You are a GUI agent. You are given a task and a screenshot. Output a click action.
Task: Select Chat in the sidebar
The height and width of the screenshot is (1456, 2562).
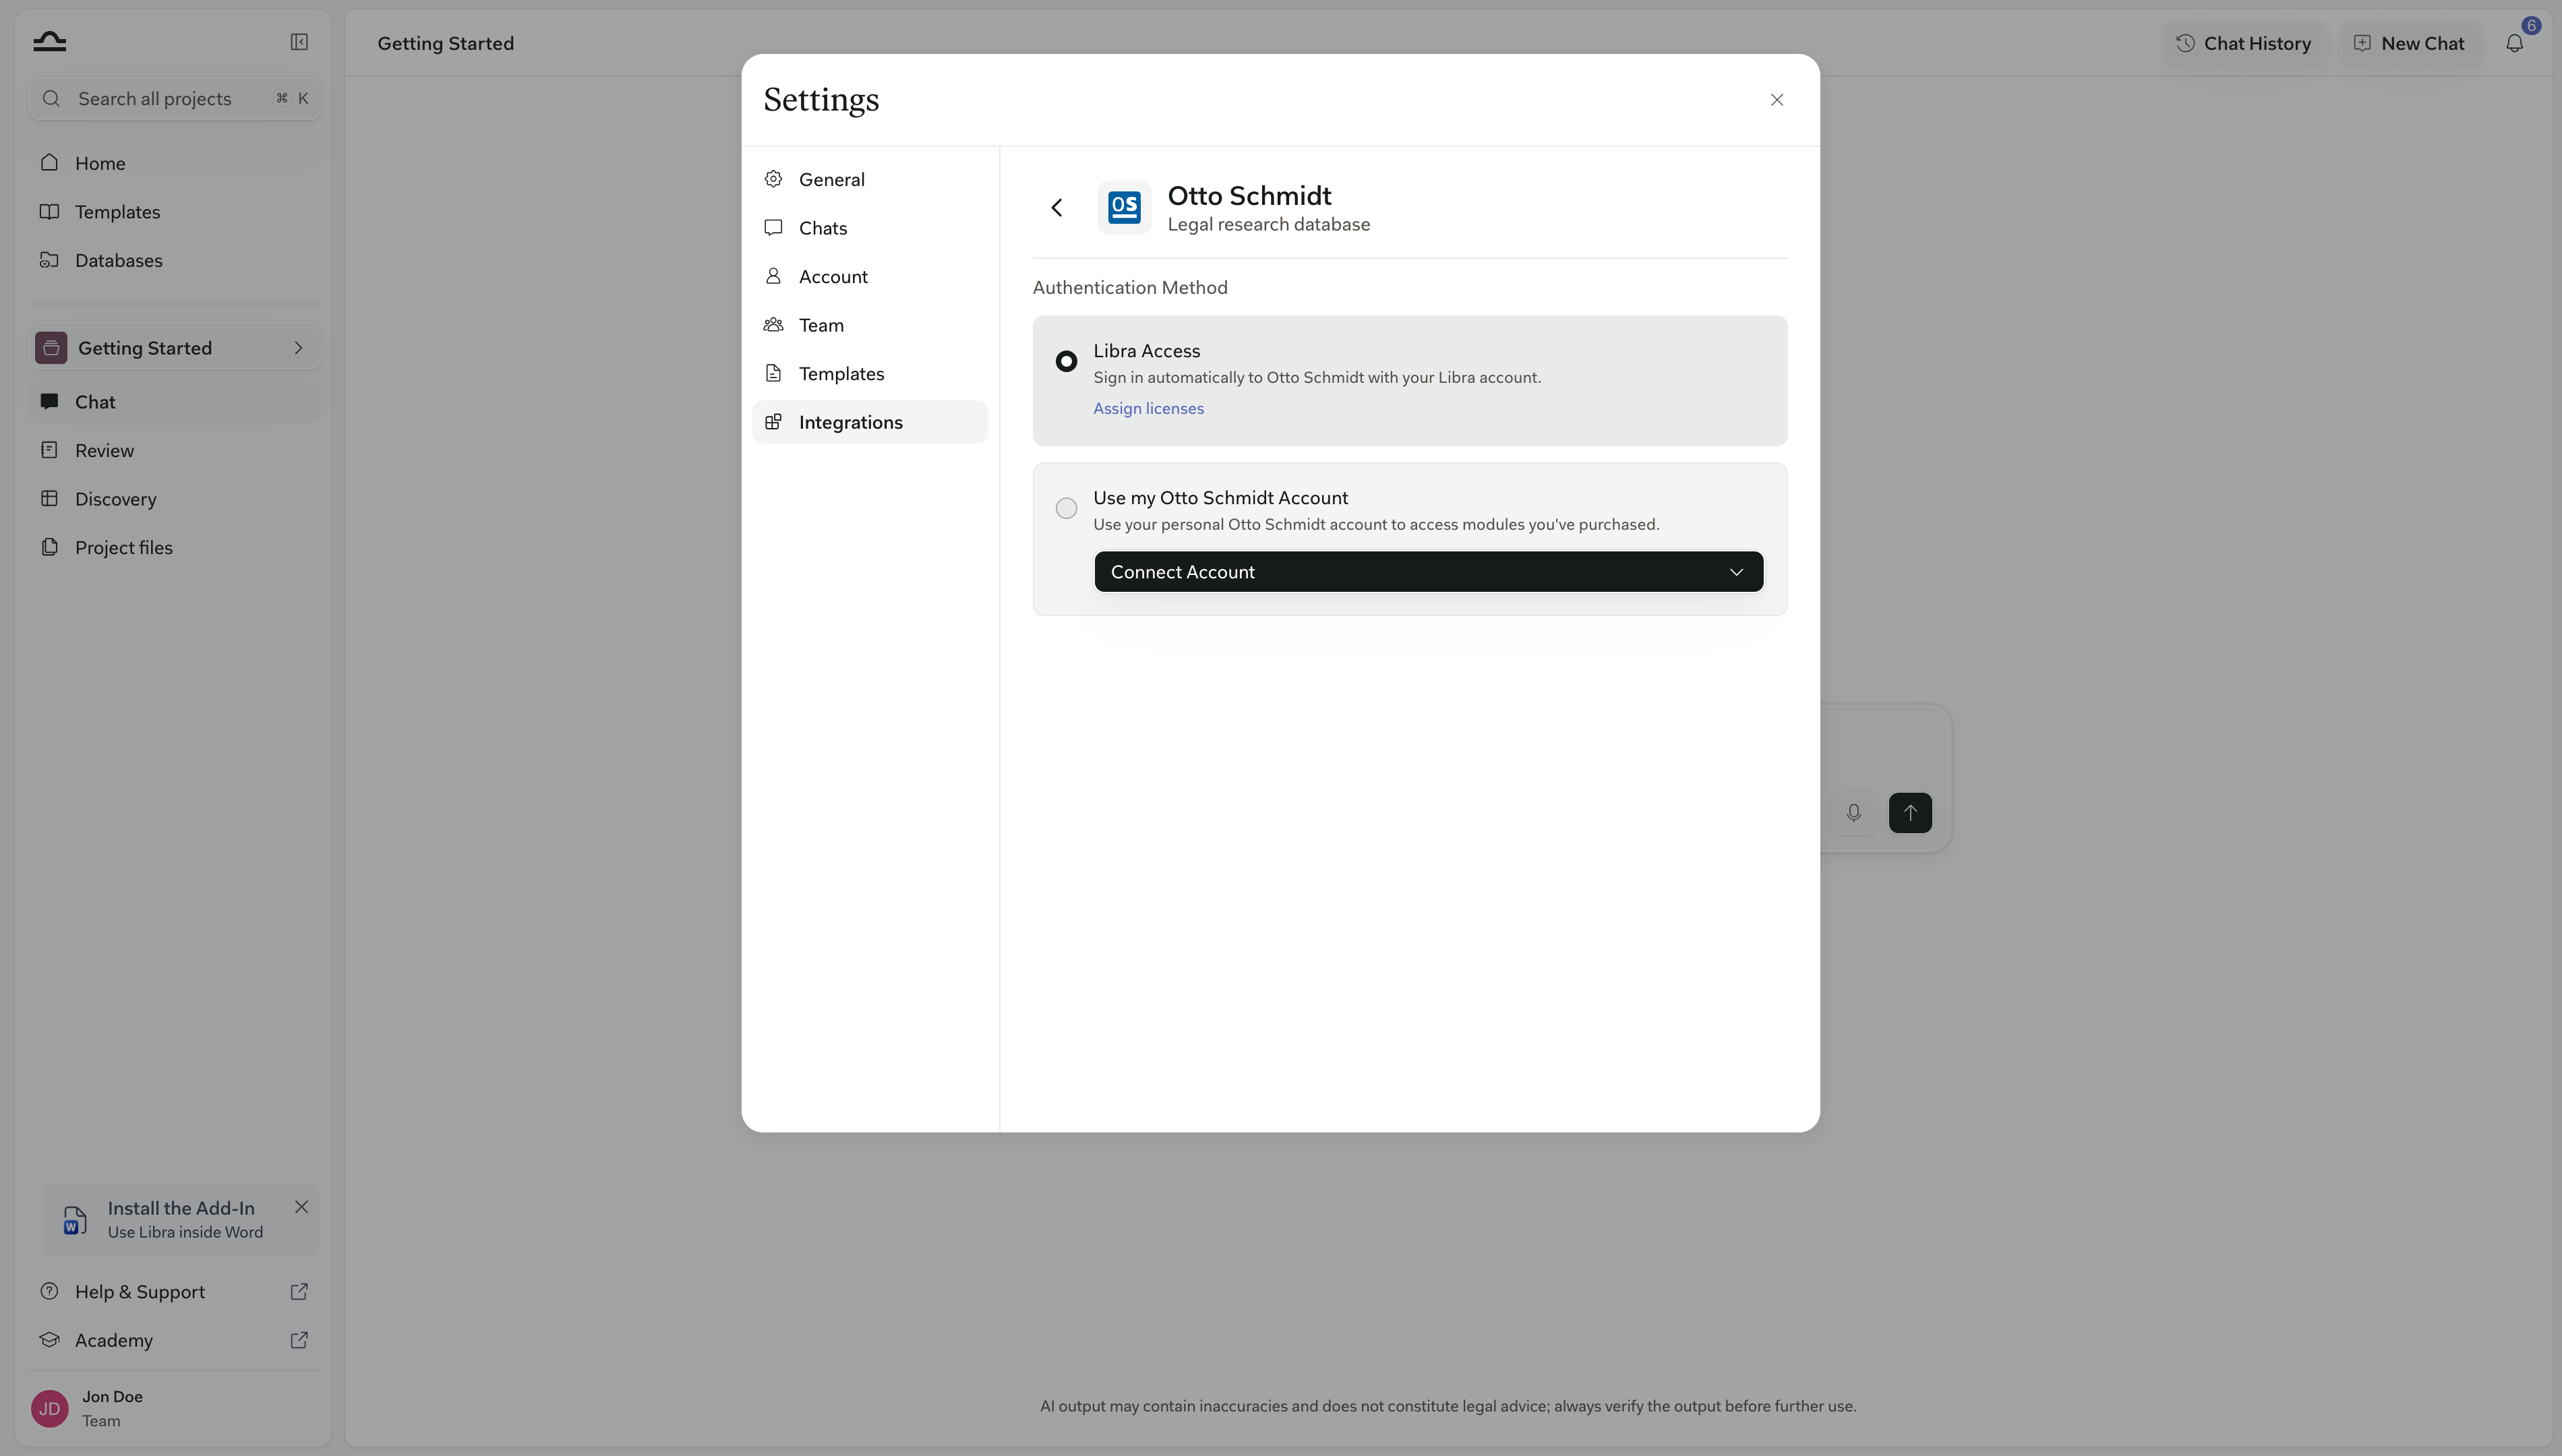(174, 402)
